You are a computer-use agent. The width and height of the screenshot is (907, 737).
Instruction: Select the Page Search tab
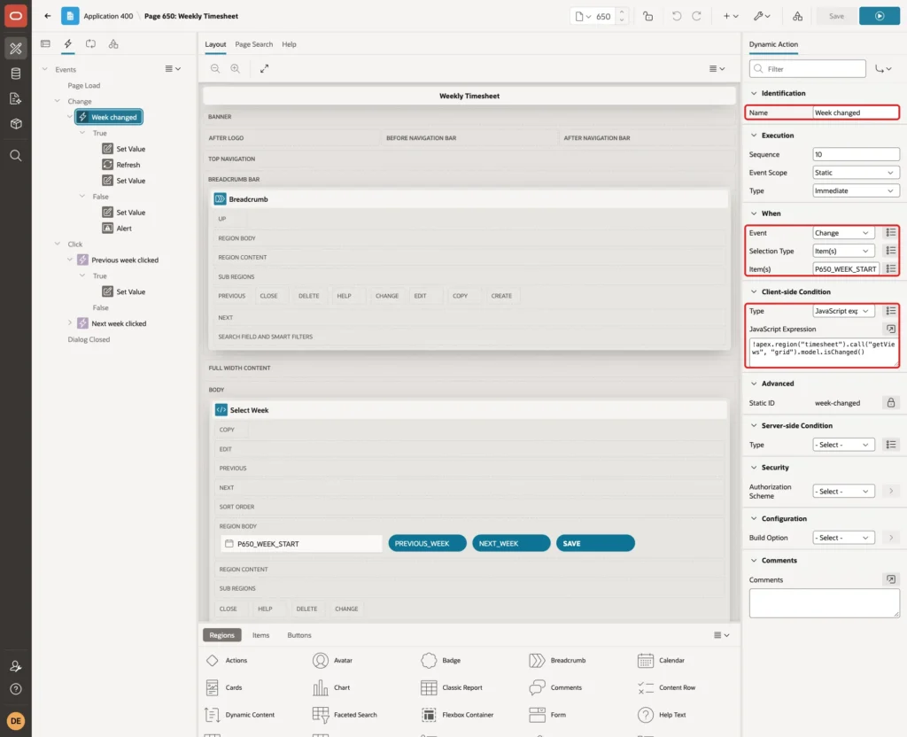254,44
